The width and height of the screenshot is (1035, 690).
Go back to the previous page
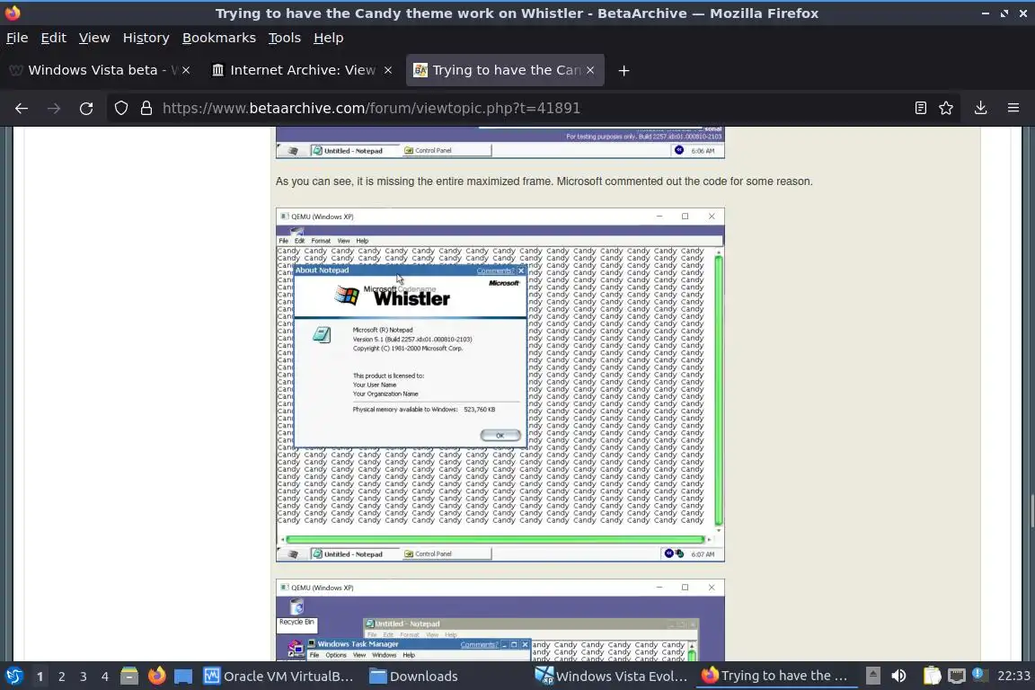(x=22, y=109)
